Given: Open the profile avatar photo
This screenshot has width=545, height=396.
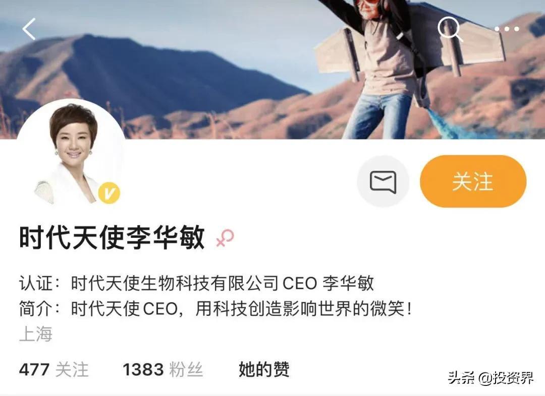Looking at the screenshot, I should (x=71, y=153).
